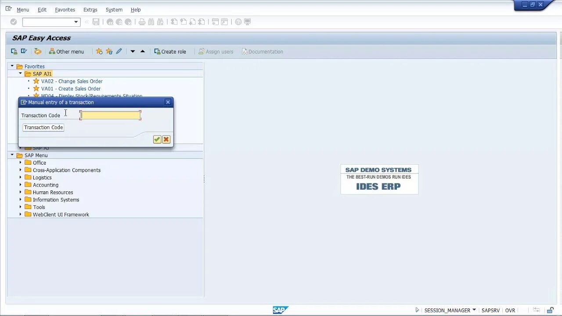Click the Other menu button
The width and height of the screenshot is (562, 316).
[66, 51]
